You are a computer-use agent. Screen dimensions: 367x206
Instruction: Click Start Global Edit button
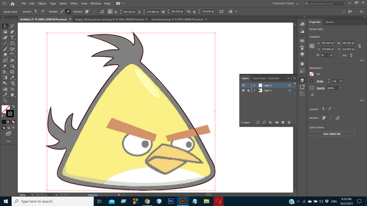pos(331,134)
